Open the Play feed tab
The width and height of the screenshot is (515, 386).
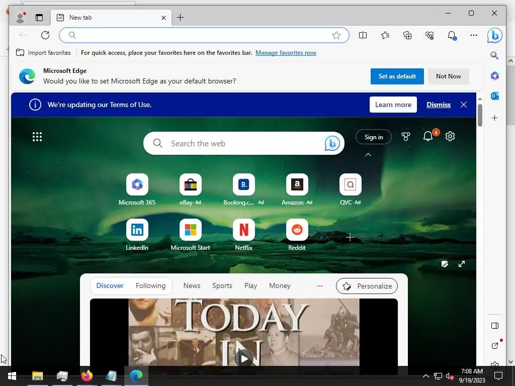click(250, 285)
